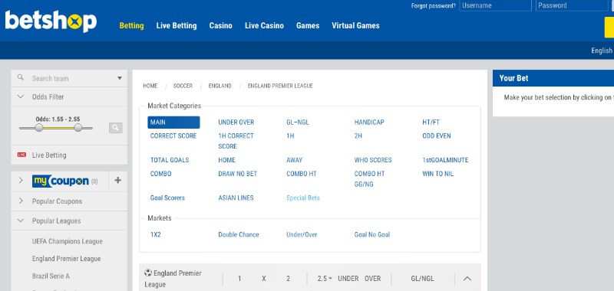Click the red Live badge icon
614x291 pixels.
(21, 155)
